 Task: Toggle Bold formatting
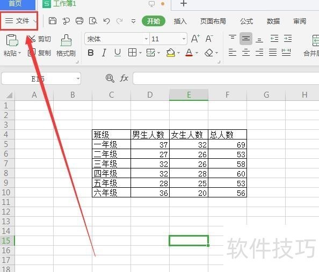(x=91, y=53)
